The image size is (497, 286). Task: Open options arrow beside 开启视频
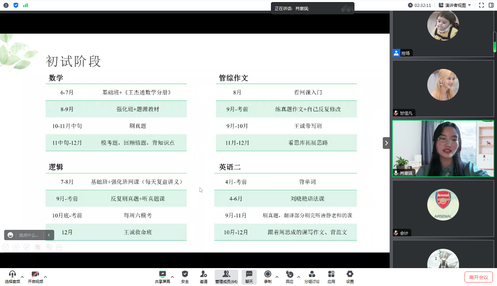click(45, 277)
